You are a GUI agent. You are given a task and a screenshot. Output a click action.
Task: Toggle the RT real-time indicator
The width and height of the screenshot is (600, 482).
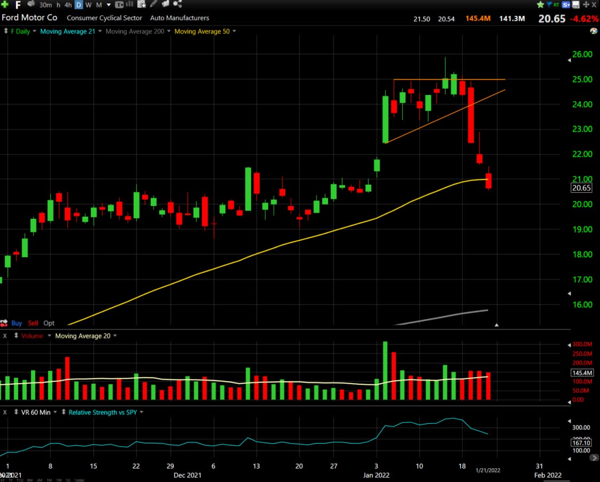coord(556,5)
